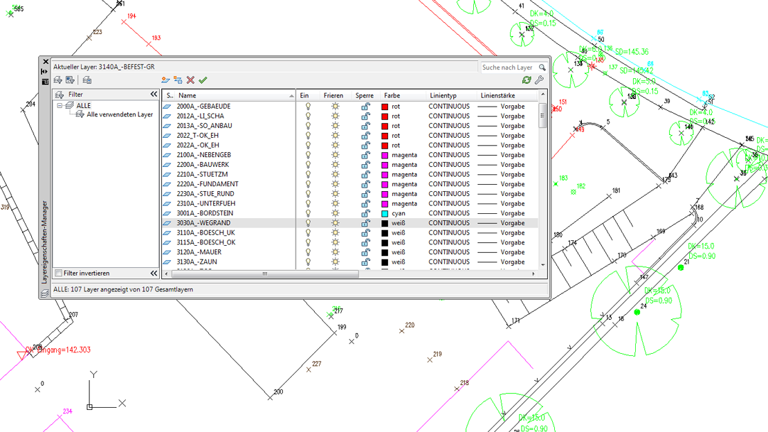The height and width of the screenshot is (432, 768).
Task: Collapse filter tree with double chevron
Action: pos(154,94)
